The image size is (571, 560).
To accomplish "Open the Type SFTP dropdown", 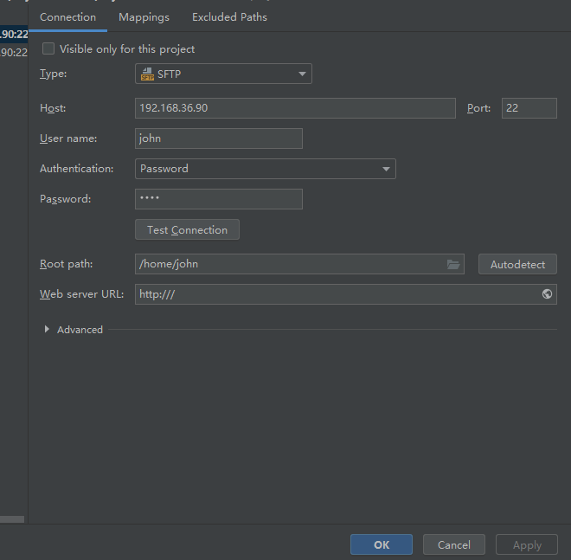I will pos(223,74).
